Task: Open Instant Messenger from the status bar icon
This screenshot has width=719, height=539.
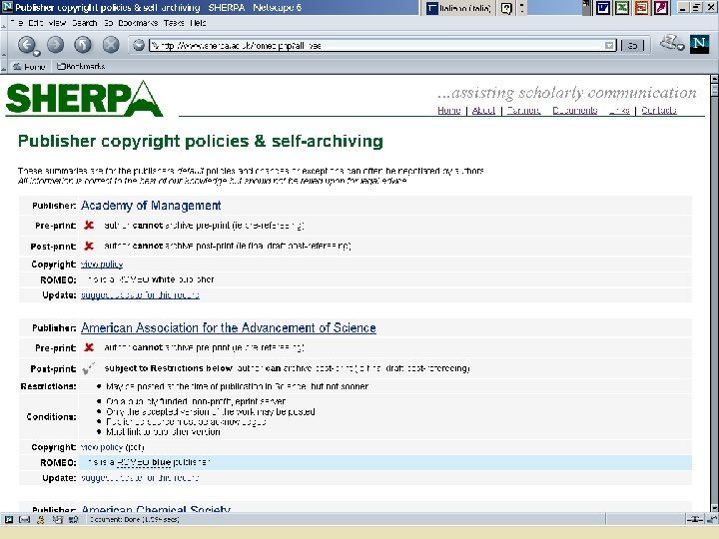Action: coord(41,519)
